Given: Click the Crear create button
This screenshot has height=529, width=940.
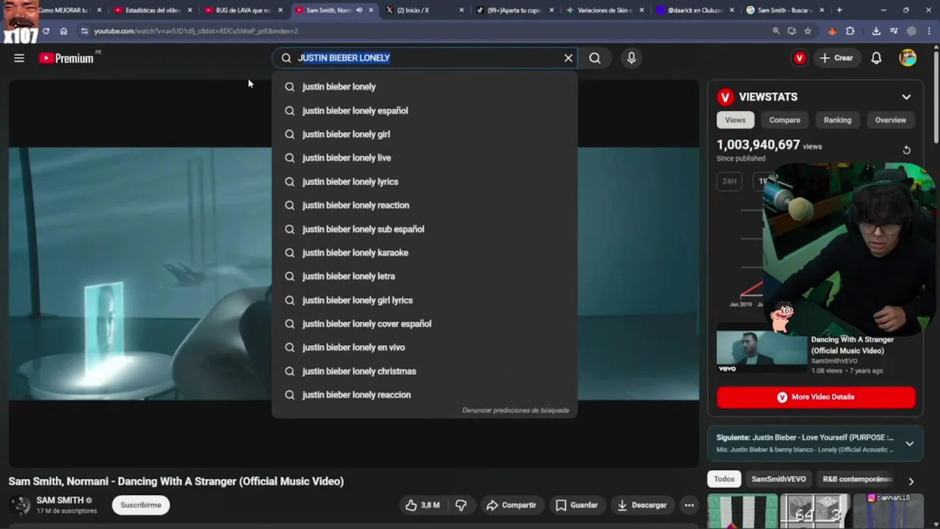Looking at the screenshot, I should pyautogui.click(x=836, y=58).
